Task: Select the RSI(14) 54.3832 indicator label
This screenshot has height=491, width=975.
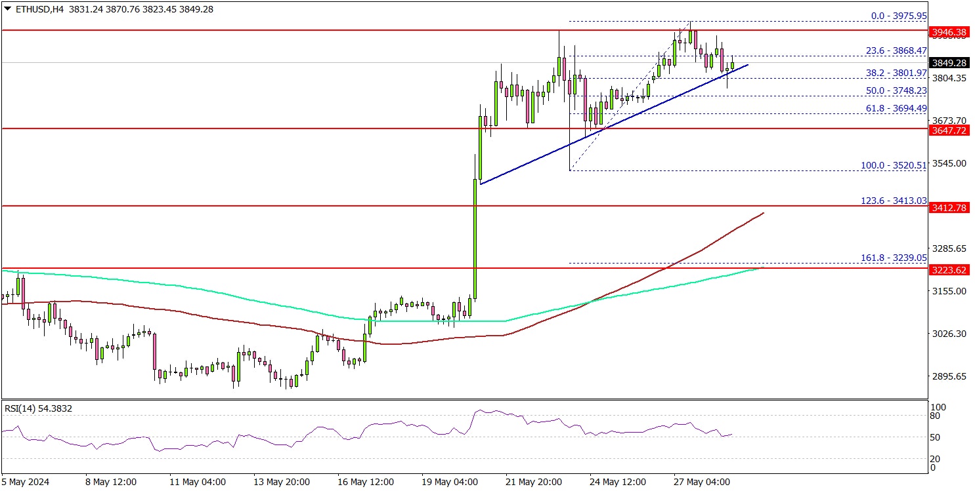Action: 39,408
